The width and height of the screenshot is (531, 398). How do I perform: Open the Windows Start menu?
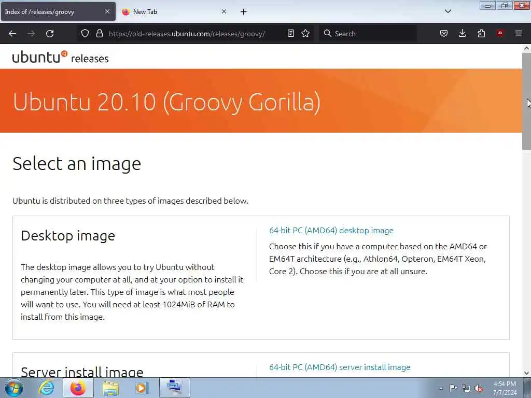tap(14, 388)
